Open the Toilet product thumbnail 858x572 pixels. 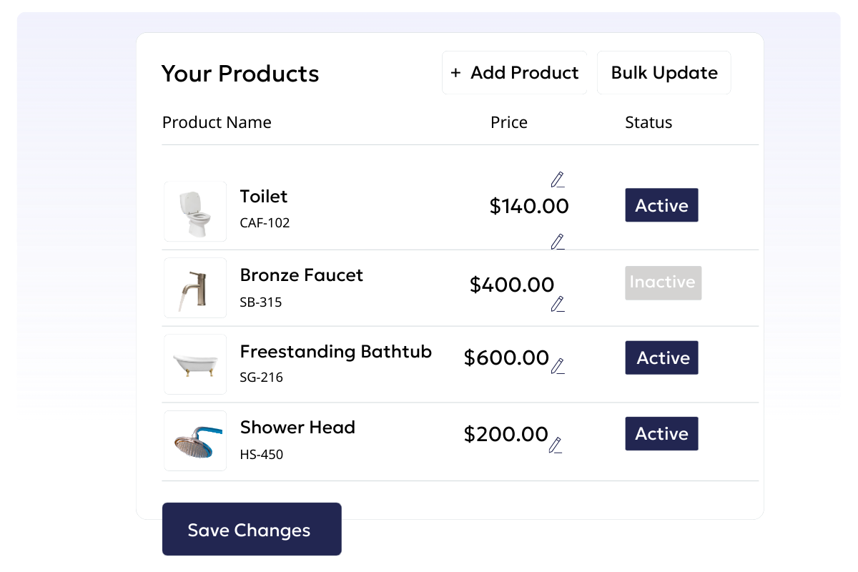(x=195, y=211)
